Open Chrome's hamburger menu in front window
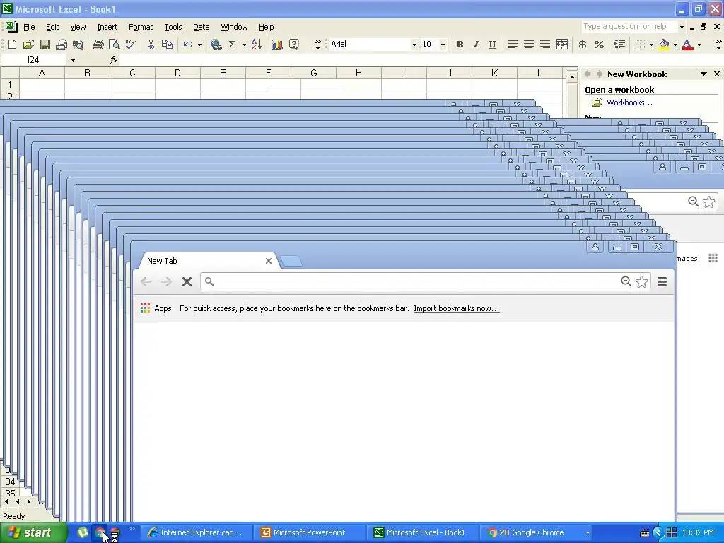 click(x=662, y=281)
